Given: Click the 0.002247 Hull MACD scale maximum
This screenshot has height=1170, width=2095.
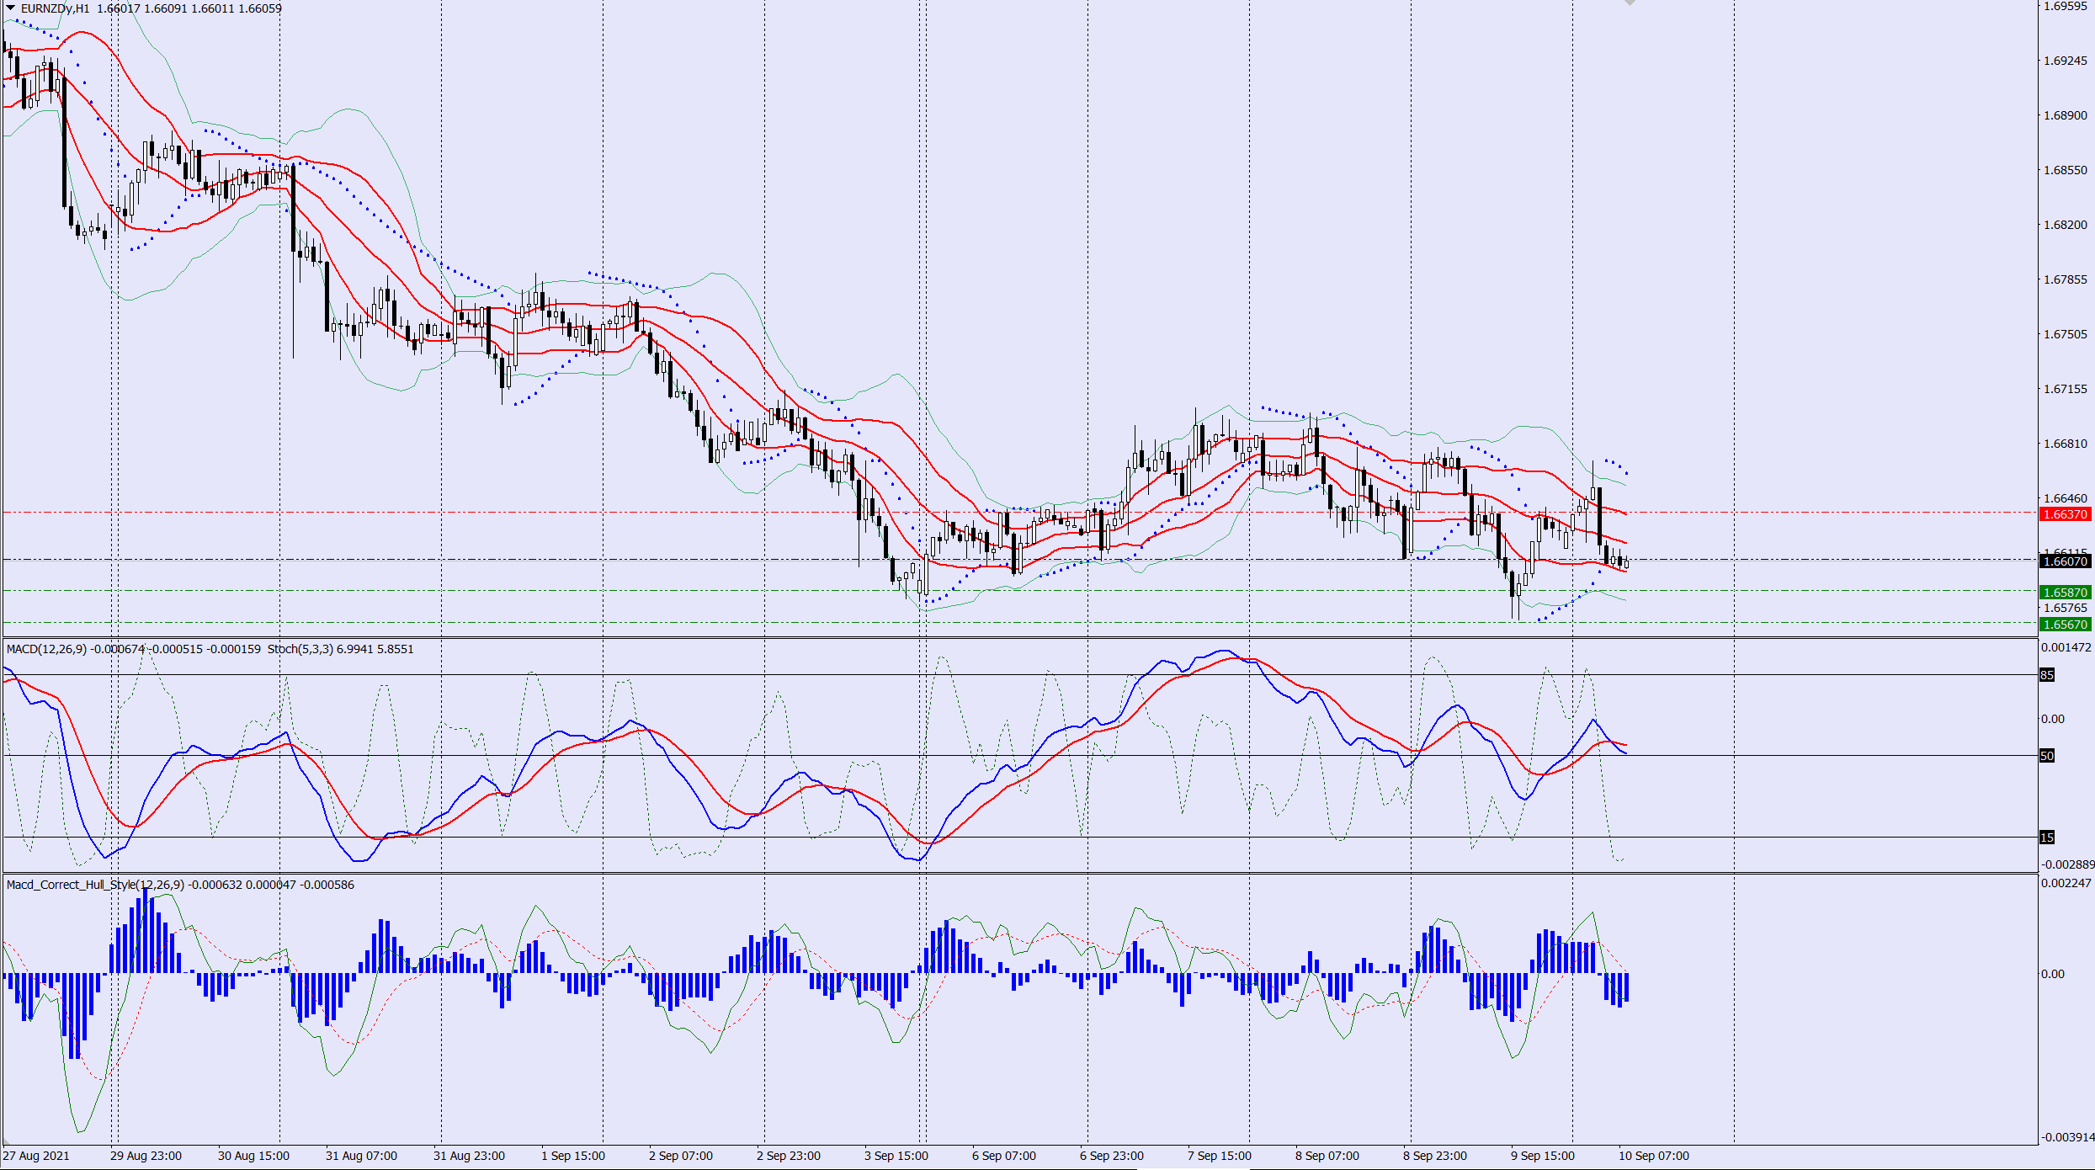Looking at the screenshot, I should (2066, 883).
